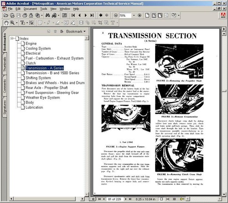Click the Highlight tool icon

click(57, 23)
